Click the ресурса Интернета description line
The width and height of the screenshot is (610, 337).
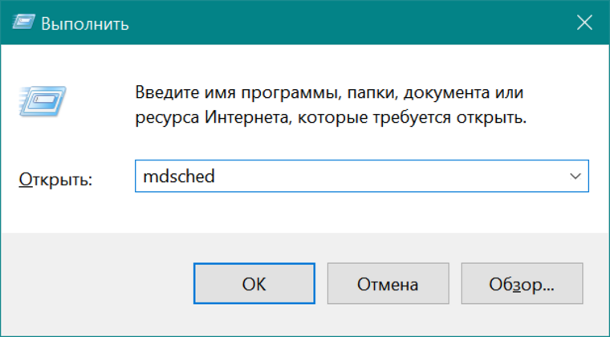coord(331,117)
